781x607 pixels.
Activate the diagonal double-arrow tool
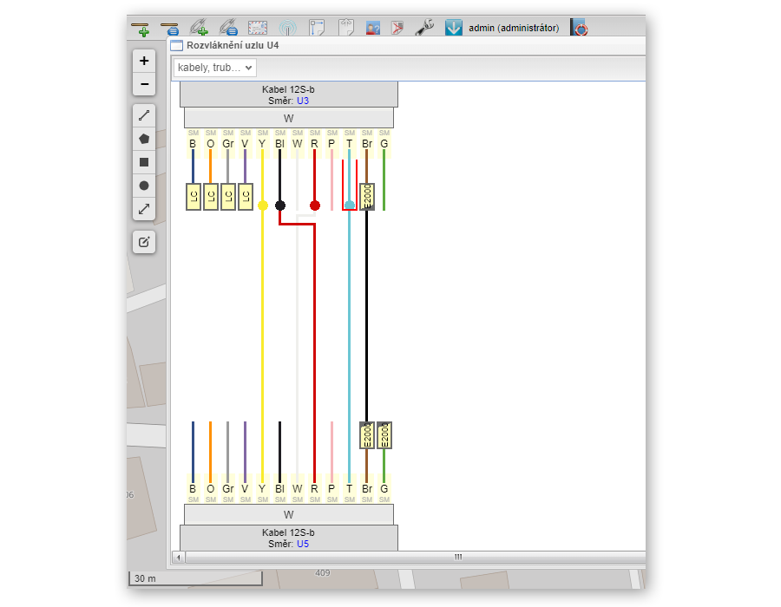(x=144, y=209)
